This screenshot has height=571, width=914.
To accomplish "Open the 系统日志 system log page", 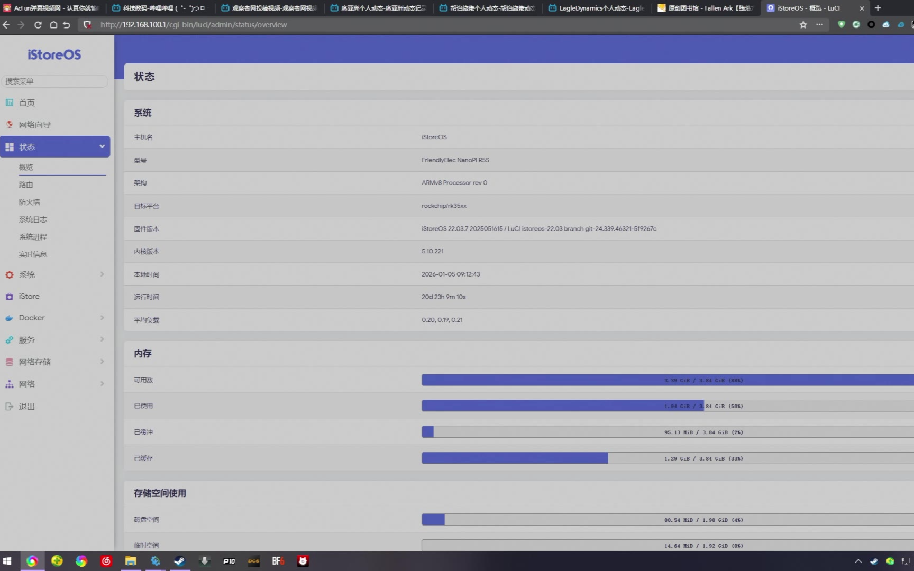I will 33,219.
